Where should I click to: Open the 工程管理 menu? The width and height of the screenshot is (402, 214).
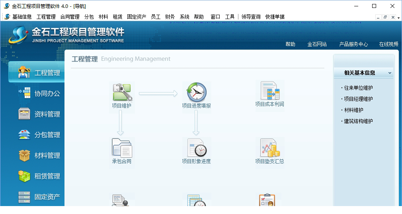46,17
